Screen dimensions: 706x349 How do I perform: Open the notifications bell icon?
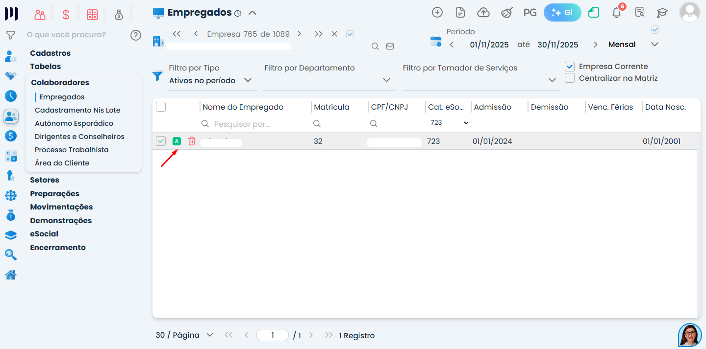617,13
